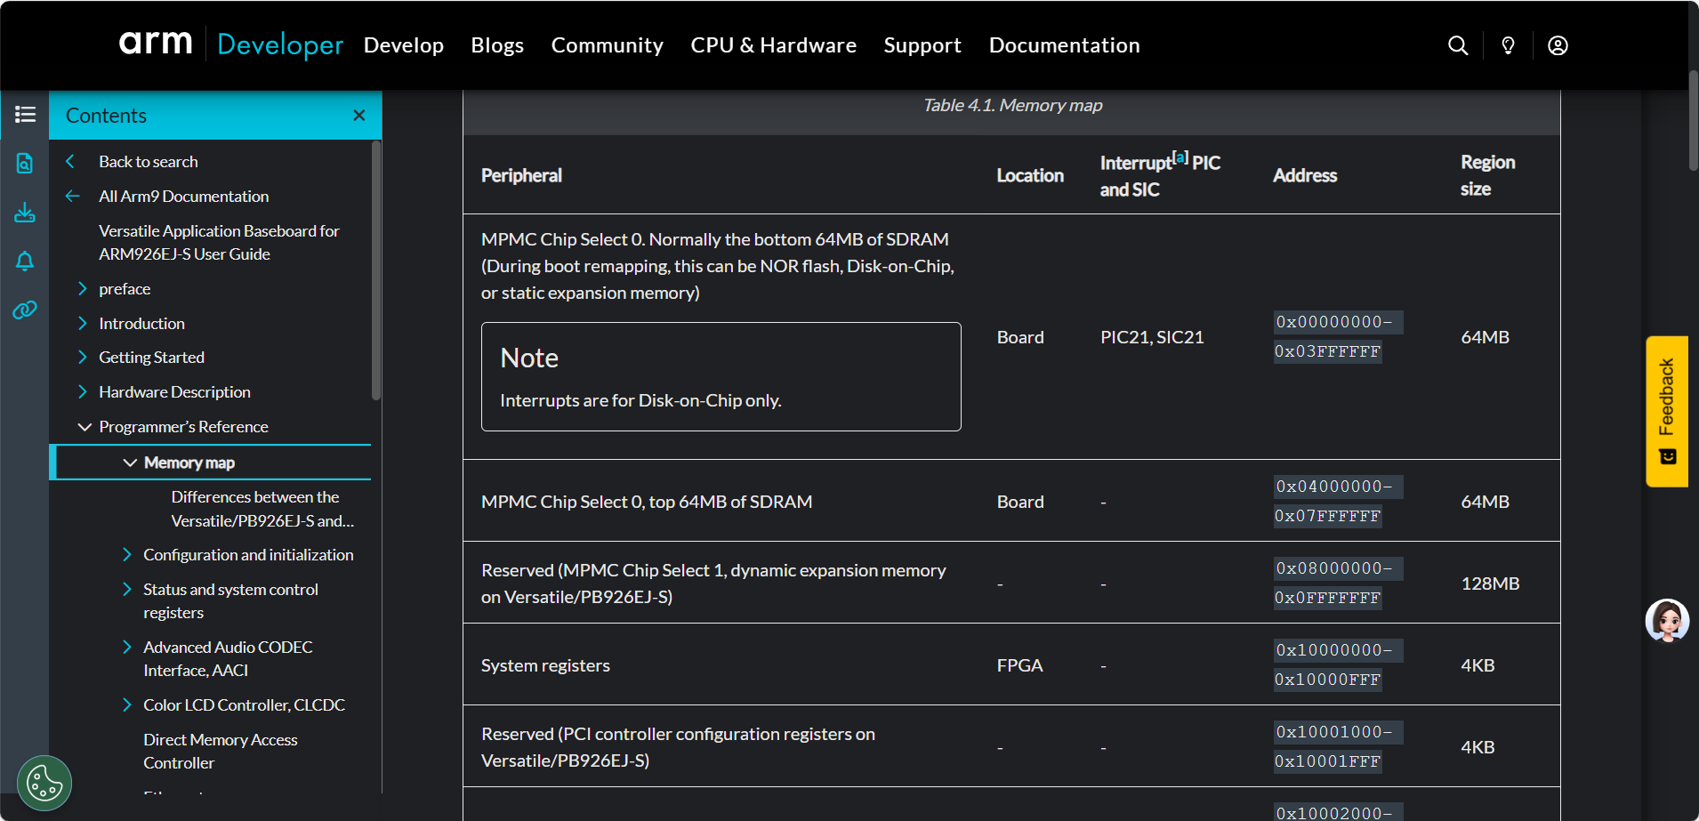Open cookie settings icon
Viewport: 1699px width, 821px height.
pos(44,783)
